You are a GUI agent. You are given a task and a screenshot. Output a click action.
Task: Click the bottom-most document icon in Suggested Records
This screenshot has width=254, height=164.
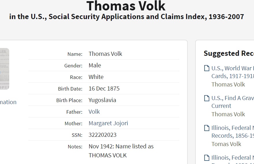pos(207,158)
